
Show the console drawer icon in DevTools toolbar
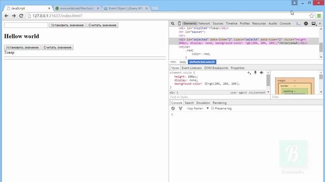pyautogui.click(x=298, y=24)
